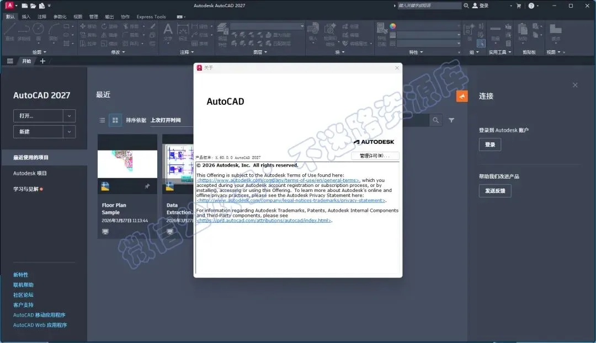The width and height of the screenshot is (596, 343).
Task: Select the Rotate tool in Modify panel
Action: [x=109, y=26]
